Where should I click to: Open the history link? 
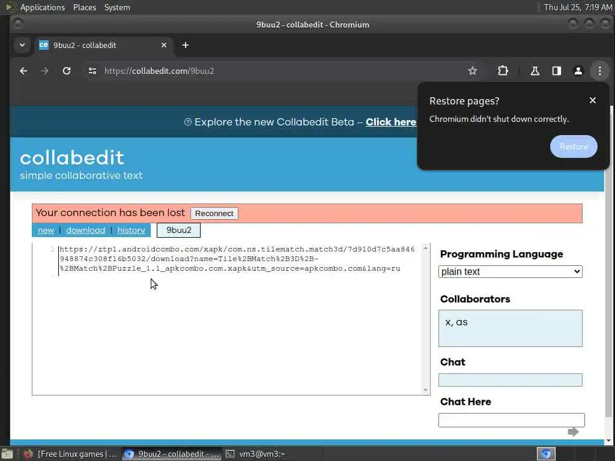coord(131,230)
